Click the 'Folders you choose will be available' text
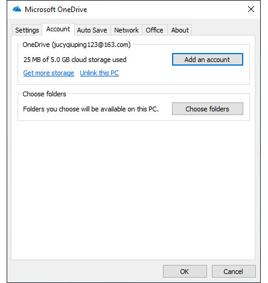 (91, 109)
